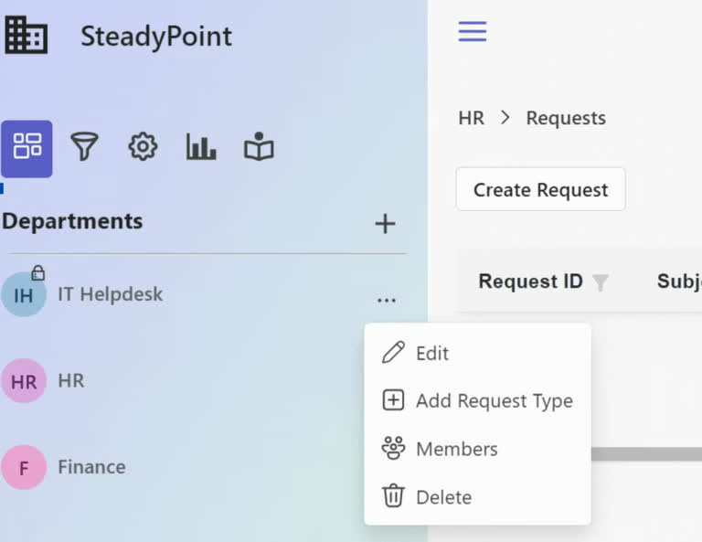Open the settings gear icon
This screenshot has height=542, width=702.
(x=143, y=146)
